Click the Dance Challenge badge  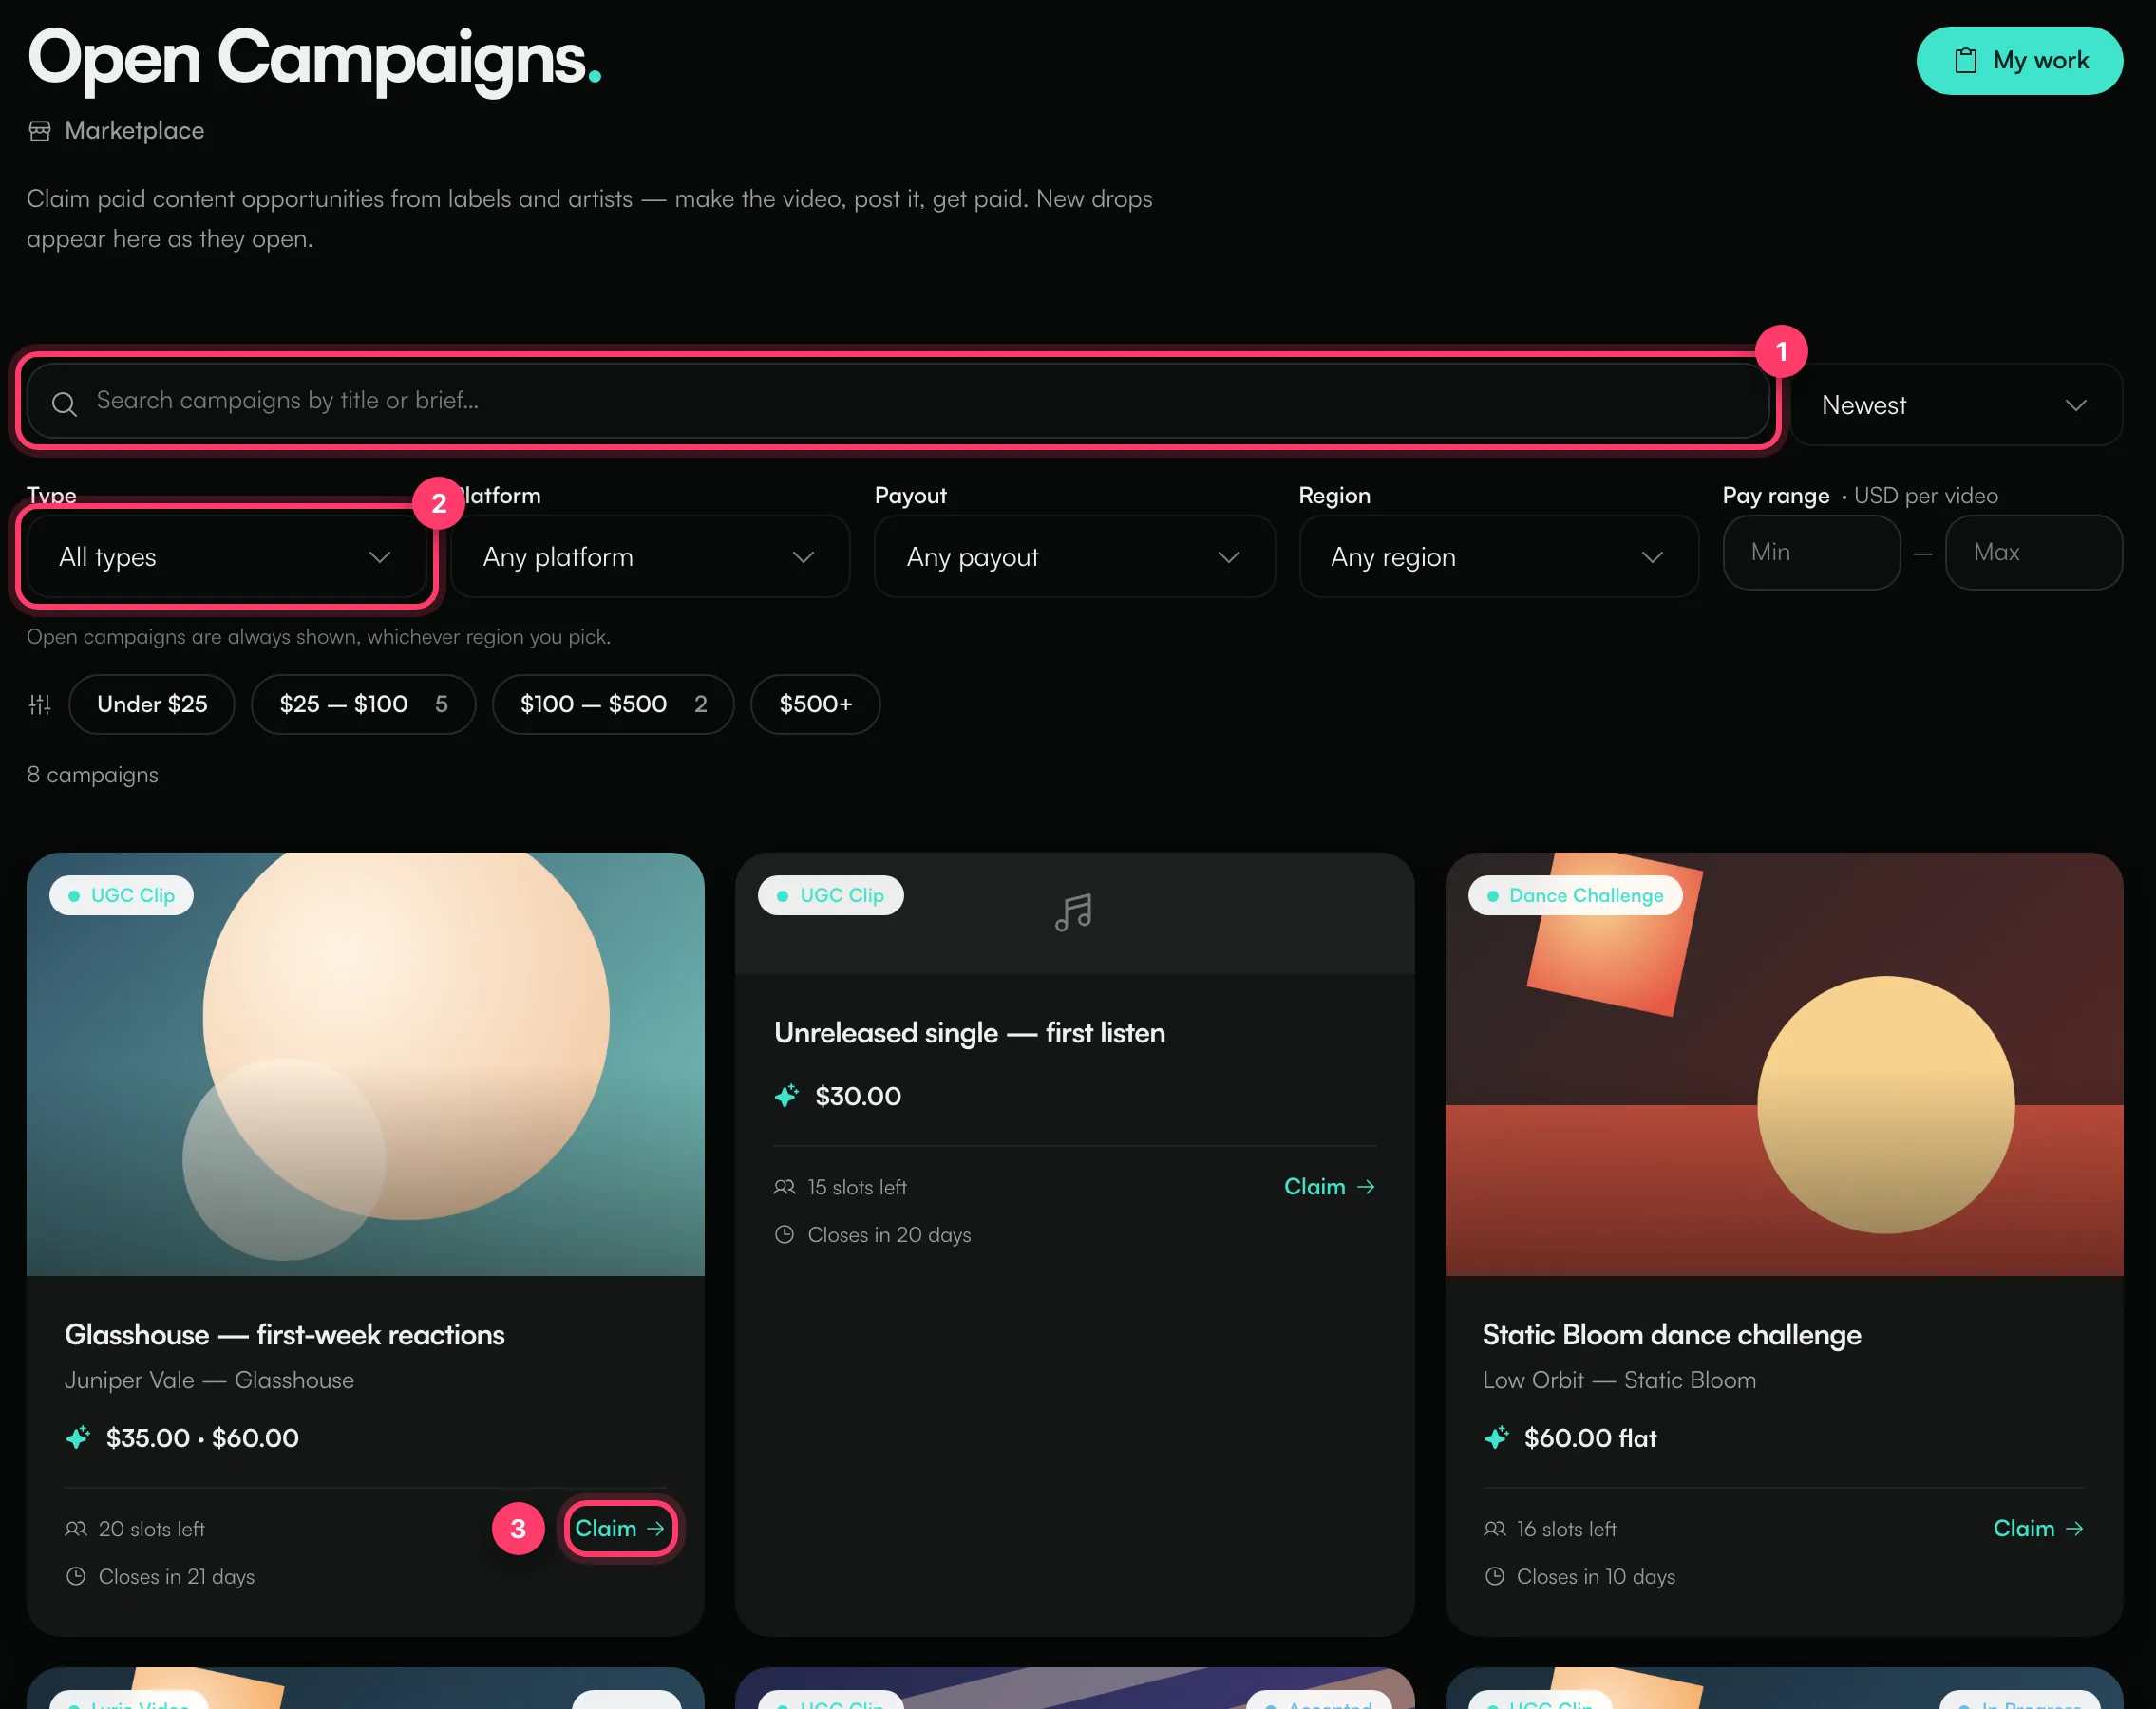1575,895
